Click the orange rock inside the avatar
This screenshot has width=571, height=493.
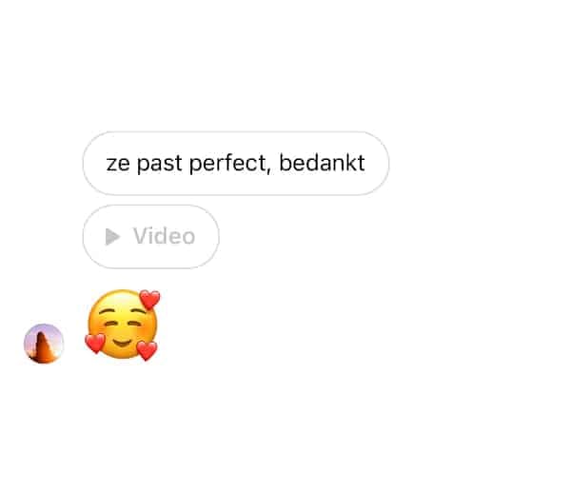click(44, 349)
